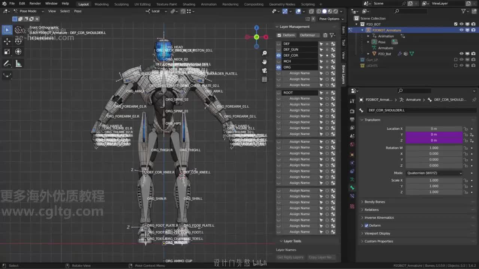
Task: Open the Quaternion rotation mode dropdown
Action: pyautogui.click(x=434, y=173)
